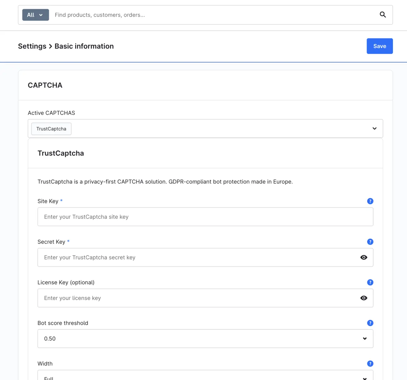Navigate to Settings in the breadcrumb

pyautogui.click(x=32, y=46)
